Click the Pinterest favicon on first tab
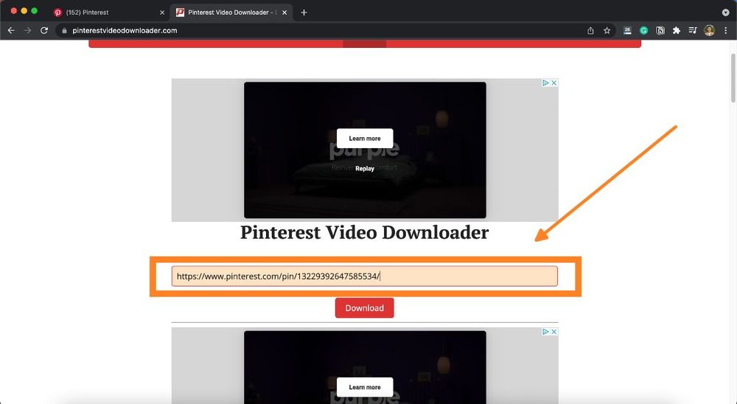737x404 pixels. [57, 13]
